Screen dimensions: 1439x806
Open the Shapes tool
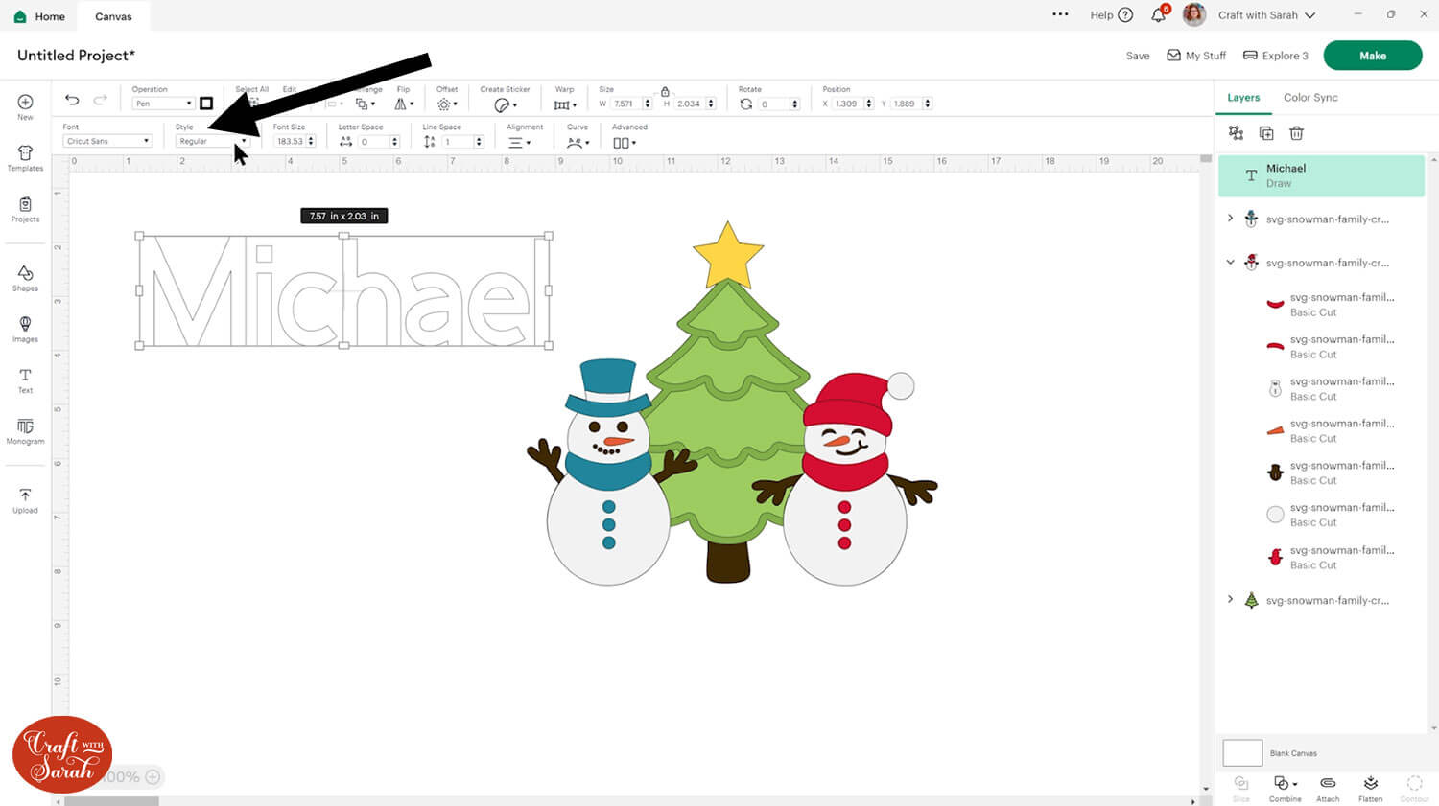click(x=25, y=278)
